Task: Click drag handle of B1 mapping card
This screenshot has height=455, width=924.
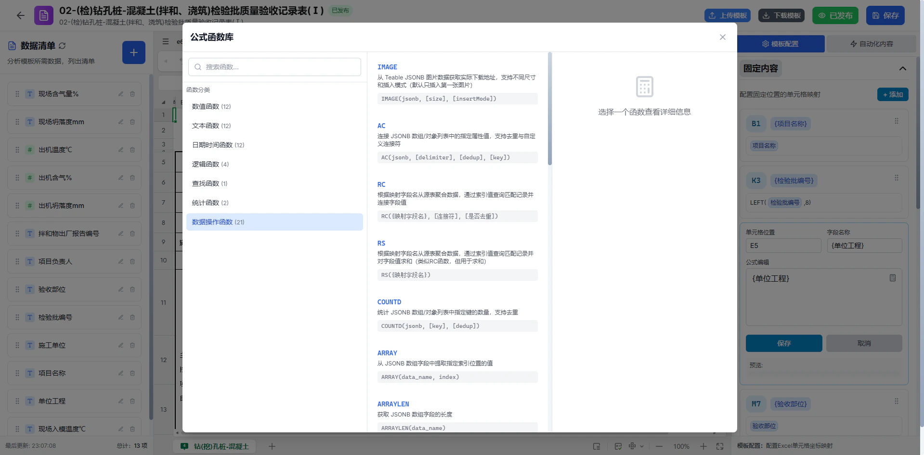Action: 897,121
